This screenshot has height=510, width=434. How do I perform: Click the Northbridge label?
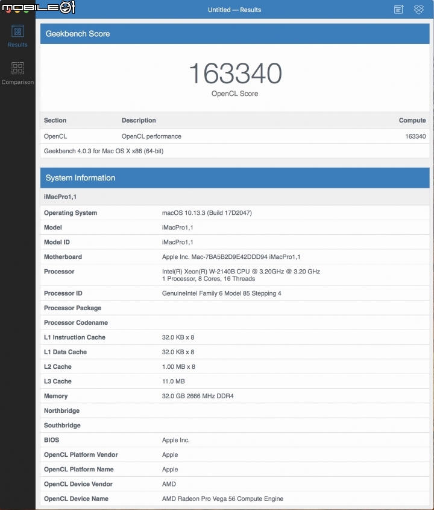61,410
